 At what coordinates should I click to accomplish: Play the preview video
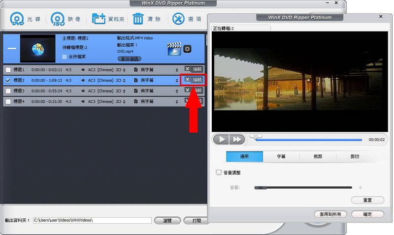pos(221,140)
